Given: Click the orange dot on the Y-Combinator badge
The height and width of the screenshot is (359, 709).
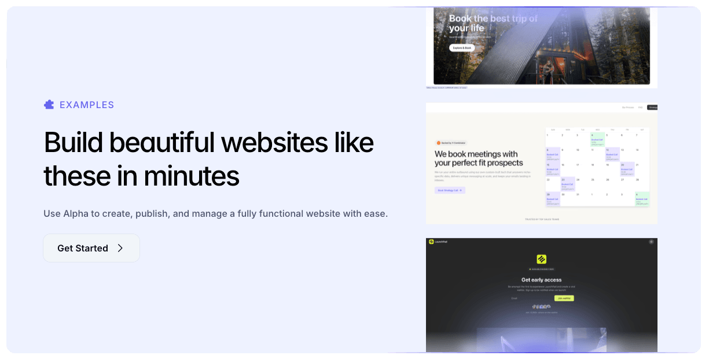Looking at the screenshot, I should point(438,143).
